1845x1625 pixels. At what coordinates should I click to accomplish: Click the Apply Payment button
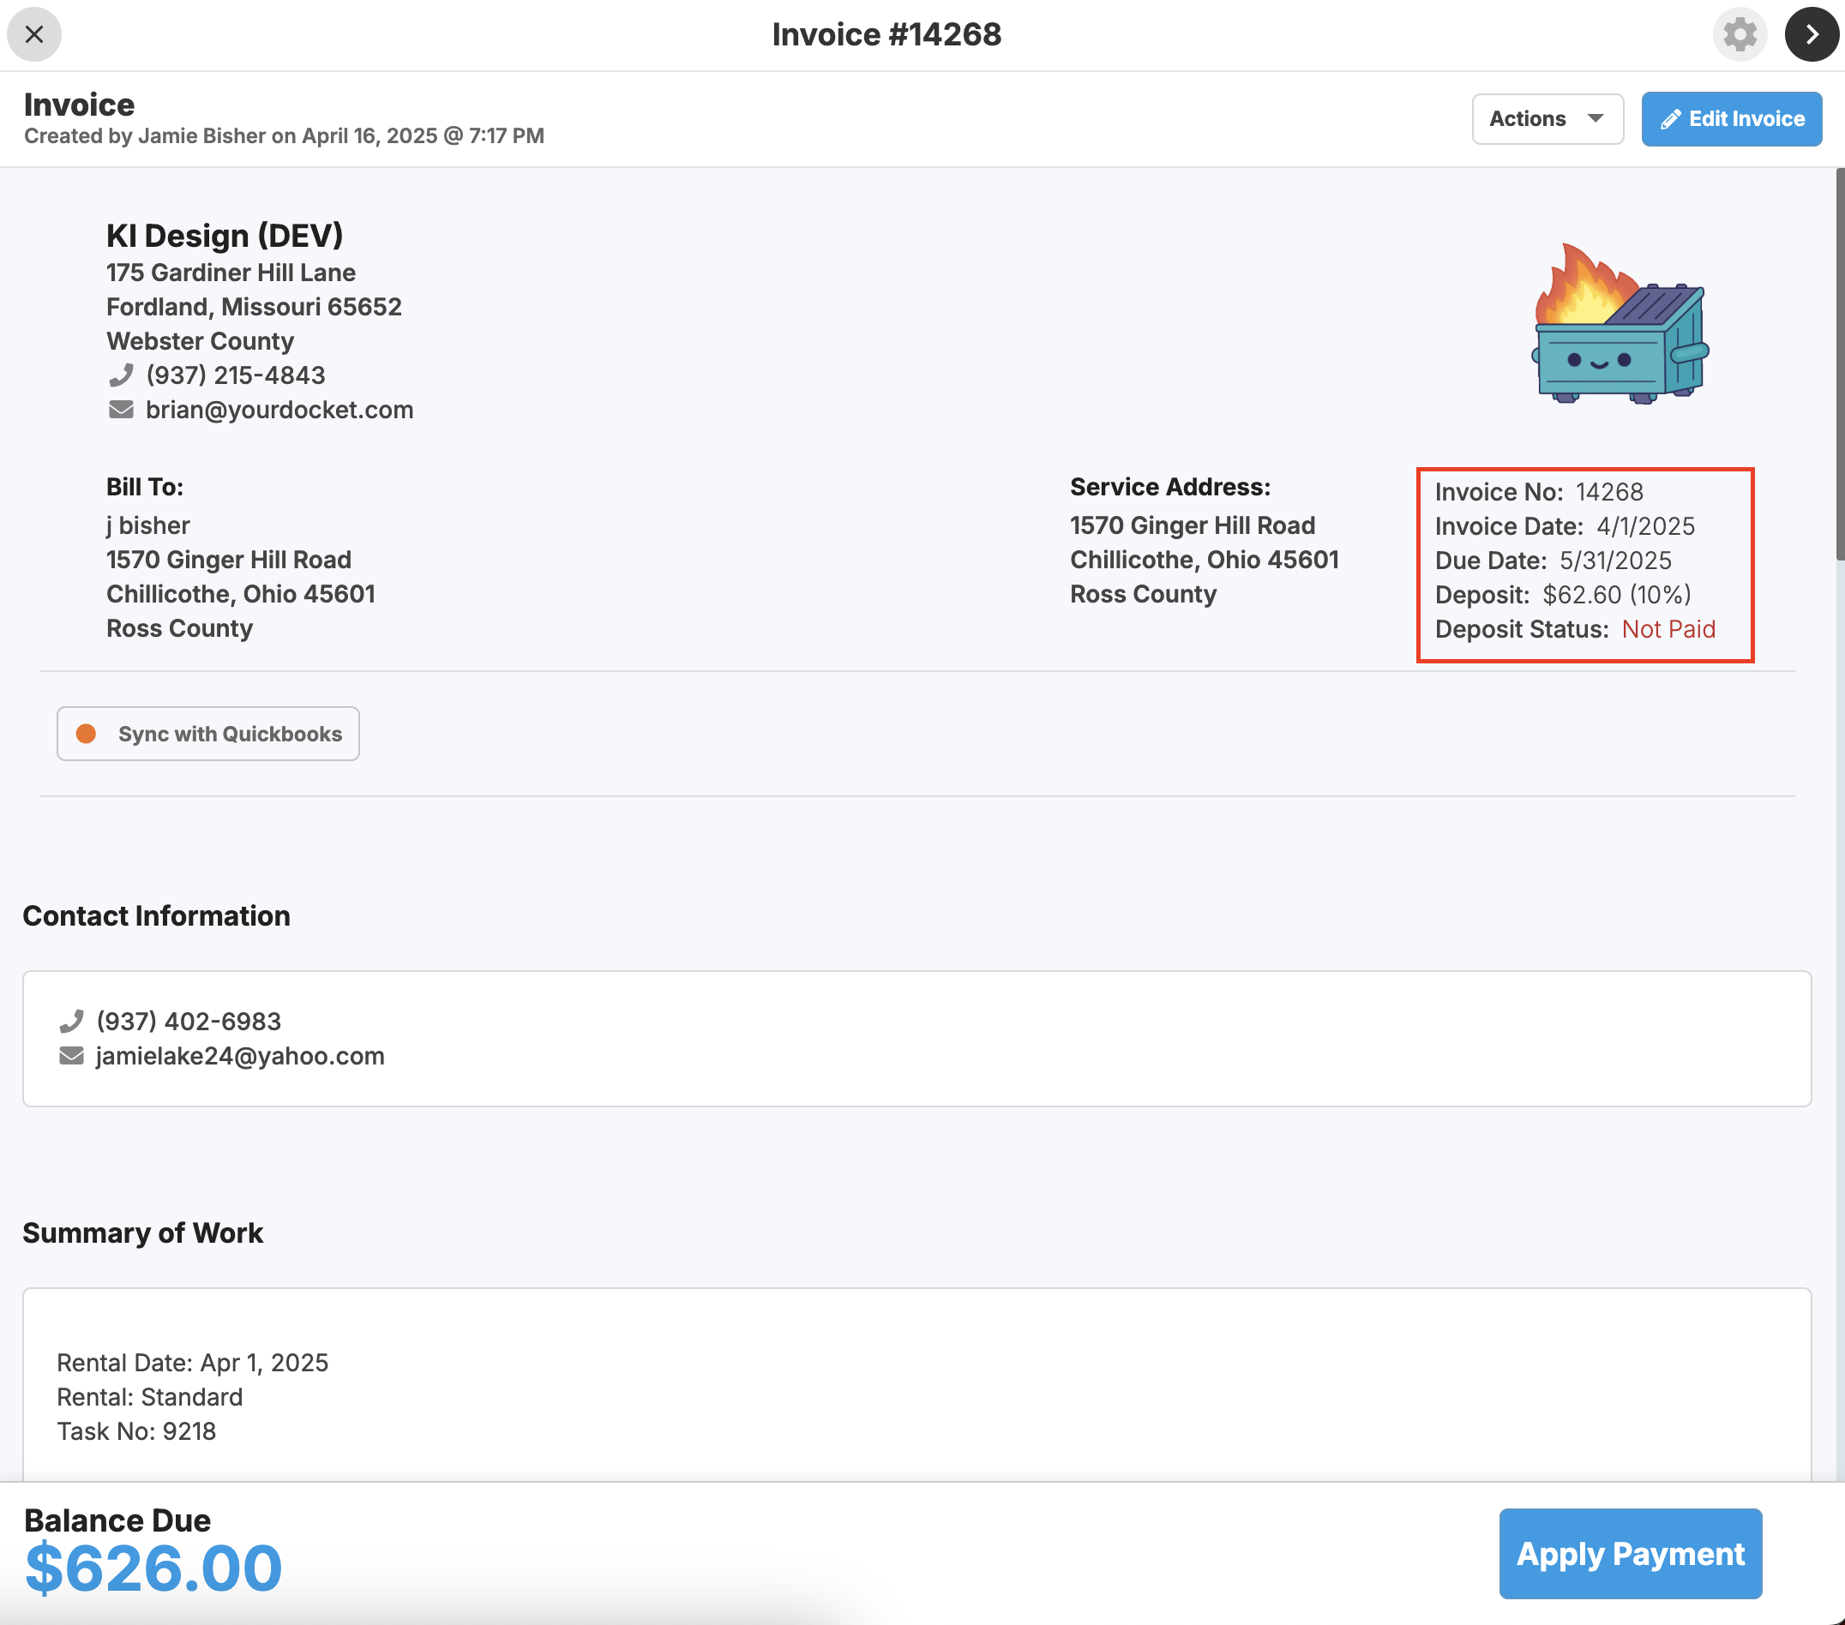(x=1630, y=1554)
